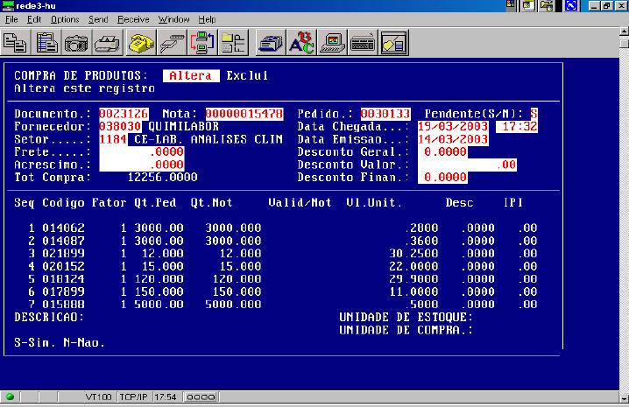Click the Setor code field 1184

(113, 139)
